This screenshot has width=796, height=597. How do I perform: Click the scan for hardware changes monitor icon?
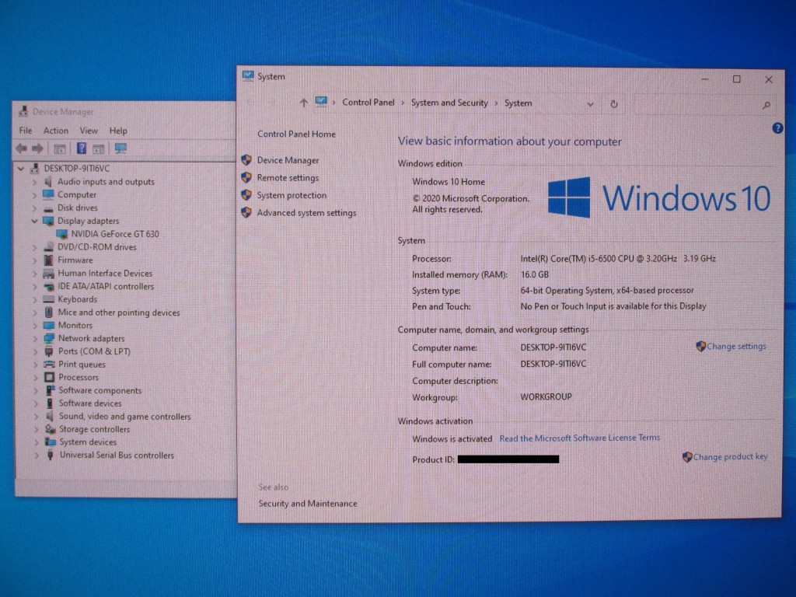[x=120, y=148]
